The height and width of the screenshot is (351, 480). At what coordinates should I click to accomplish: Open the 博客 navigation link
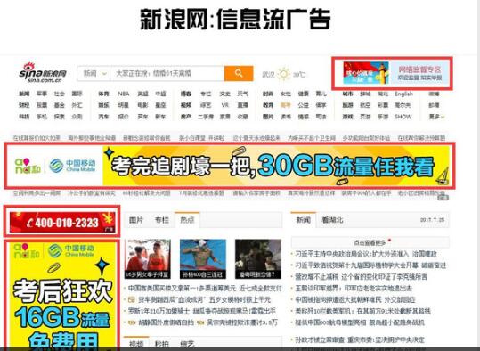[x=186, y=94]
